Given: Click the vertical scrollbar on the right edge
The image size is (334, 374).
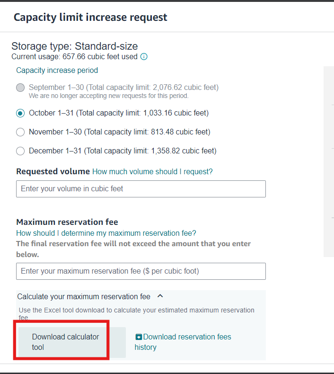Looking at the screenshot, I should pos(329,161).
